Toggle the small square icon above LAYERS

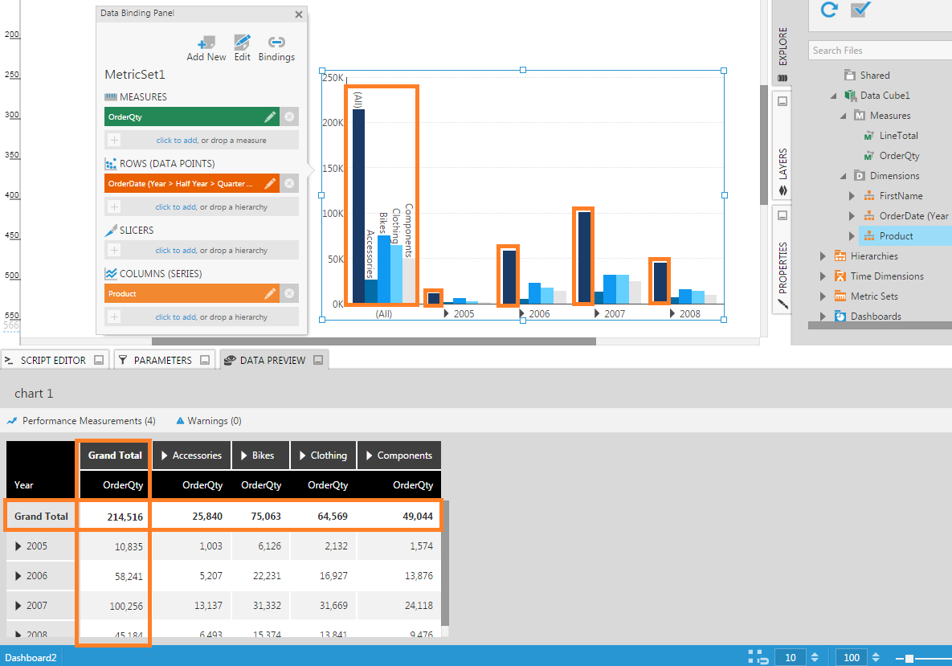coord(782,100)
